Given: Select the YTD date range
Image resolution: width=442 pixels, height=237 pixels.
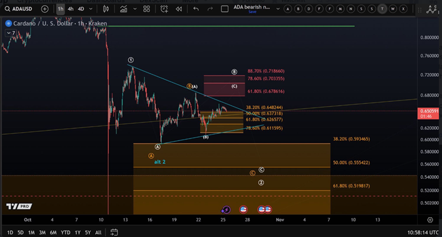Looking at the screenshot, I should tap(65, 232).
